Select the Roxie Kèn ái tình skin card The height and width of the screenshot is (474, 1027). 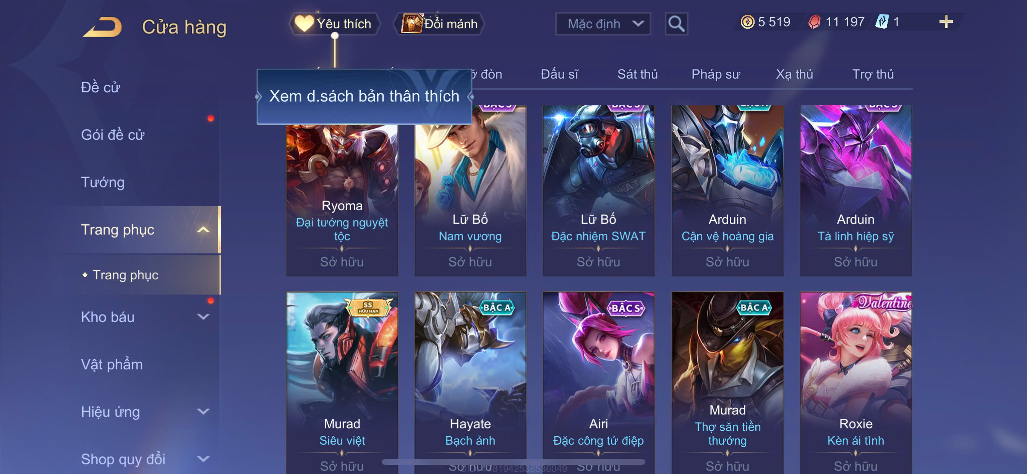855,383
